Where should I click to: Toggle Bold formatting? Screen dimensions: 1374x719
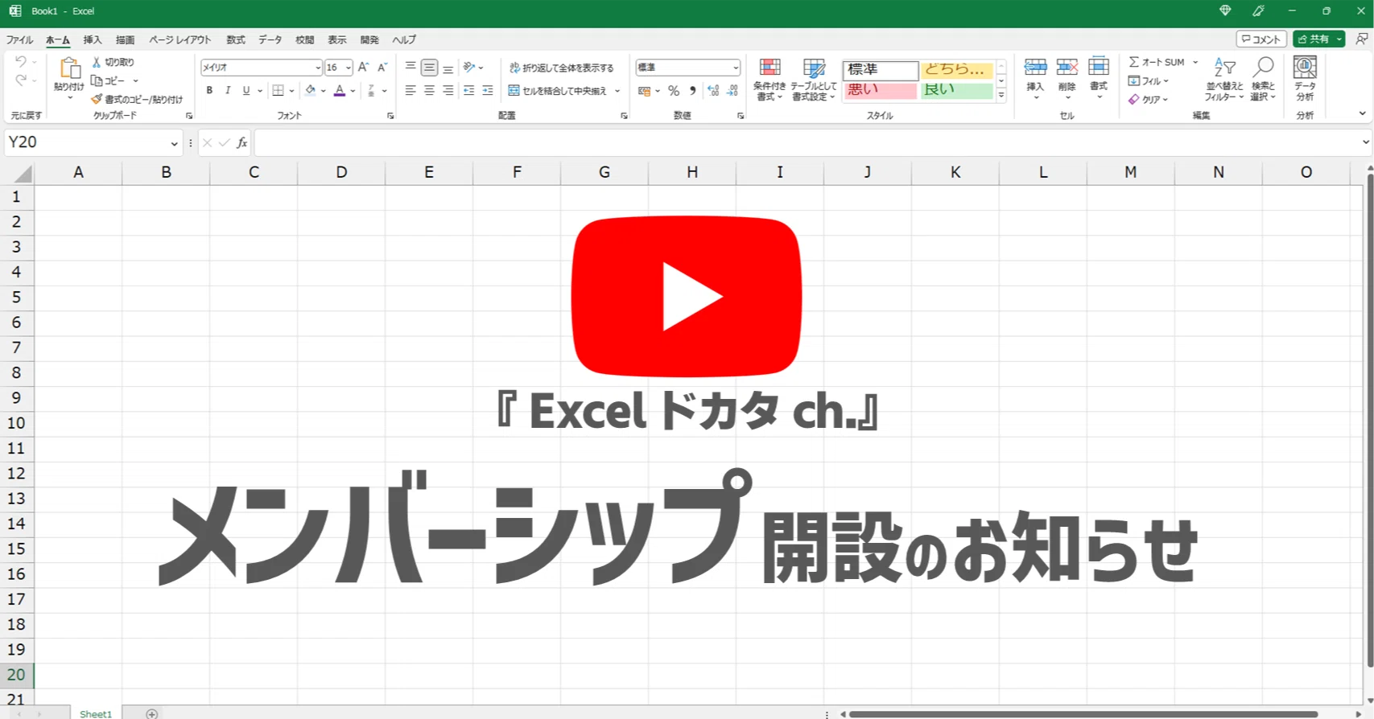pyautogui.click(x=209, y=91)
